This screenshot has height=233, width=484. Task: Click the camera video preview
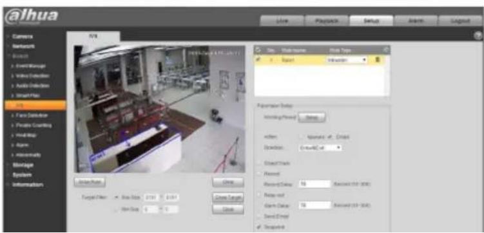point(160,109)
